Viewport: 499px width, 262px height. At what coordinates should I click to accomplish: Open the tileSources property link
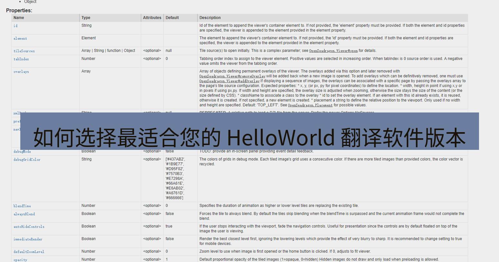click(x=24, y=51)
